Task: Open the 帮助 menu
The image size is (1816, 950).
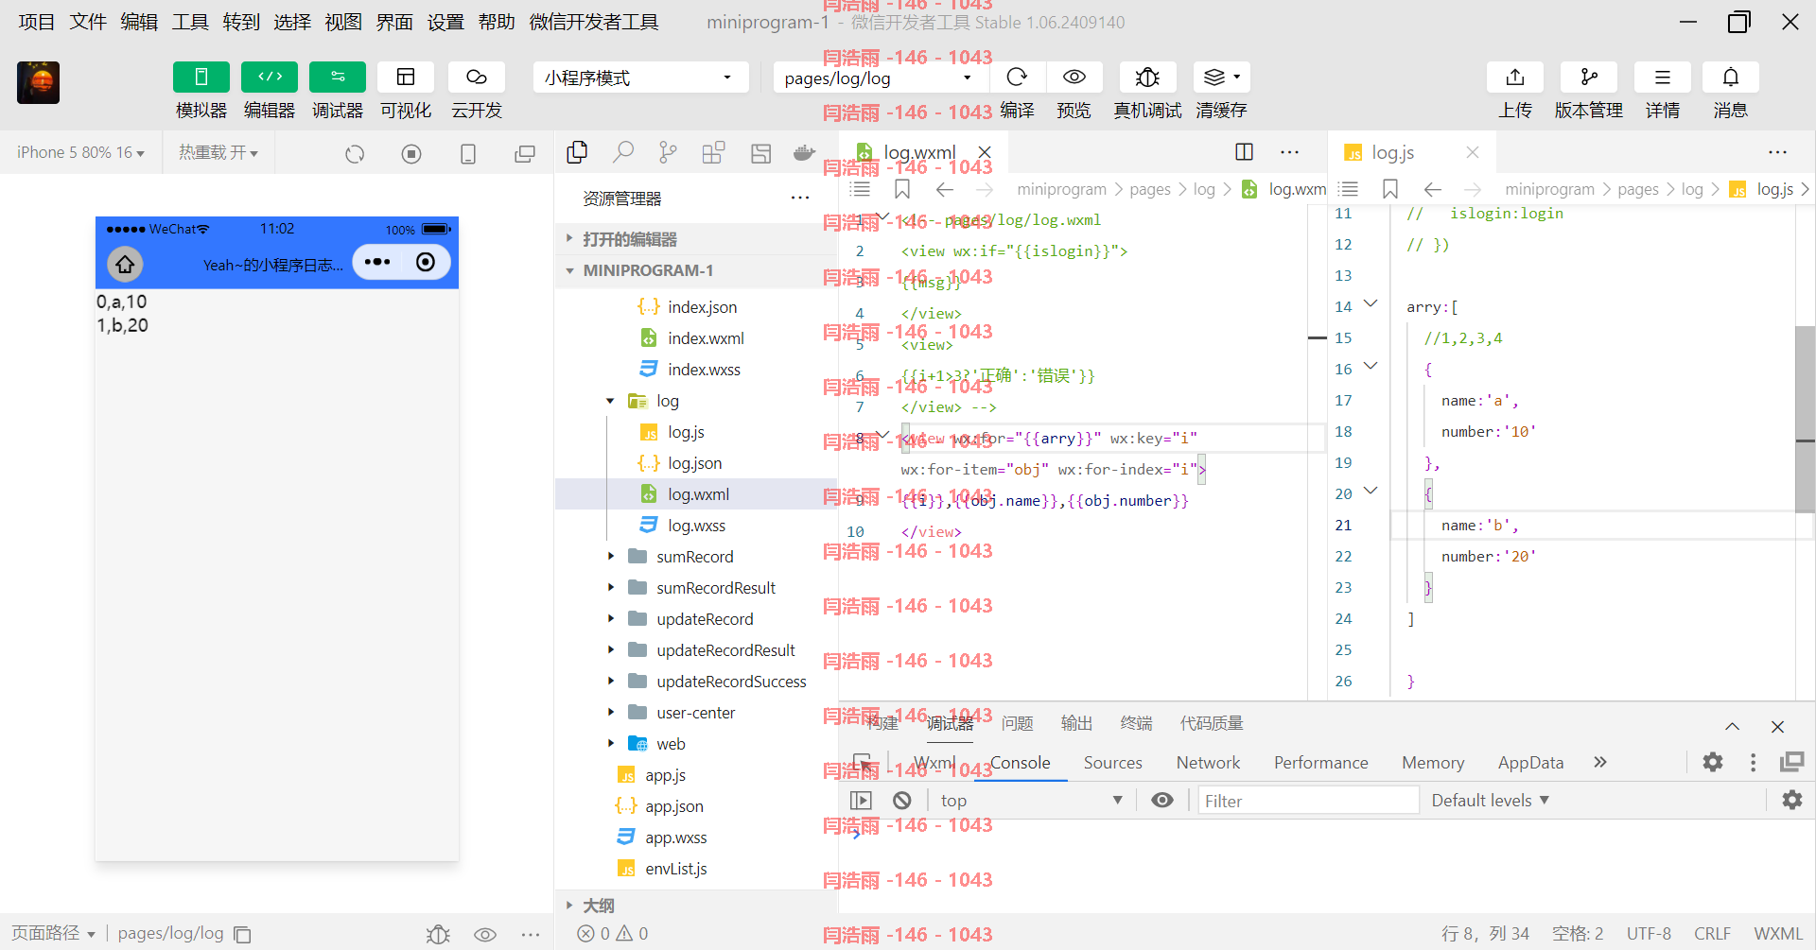Action: click(497, 22)
